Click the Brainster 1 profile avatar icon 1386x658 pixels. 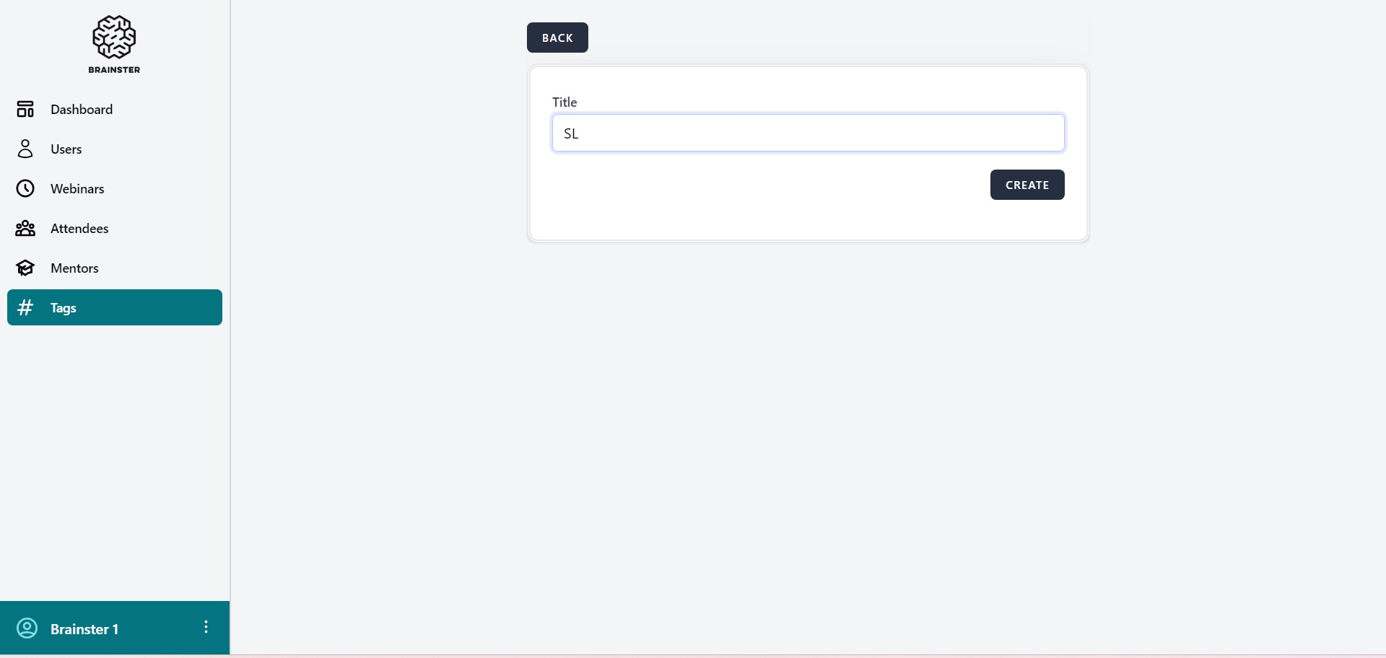click(27, 628)
